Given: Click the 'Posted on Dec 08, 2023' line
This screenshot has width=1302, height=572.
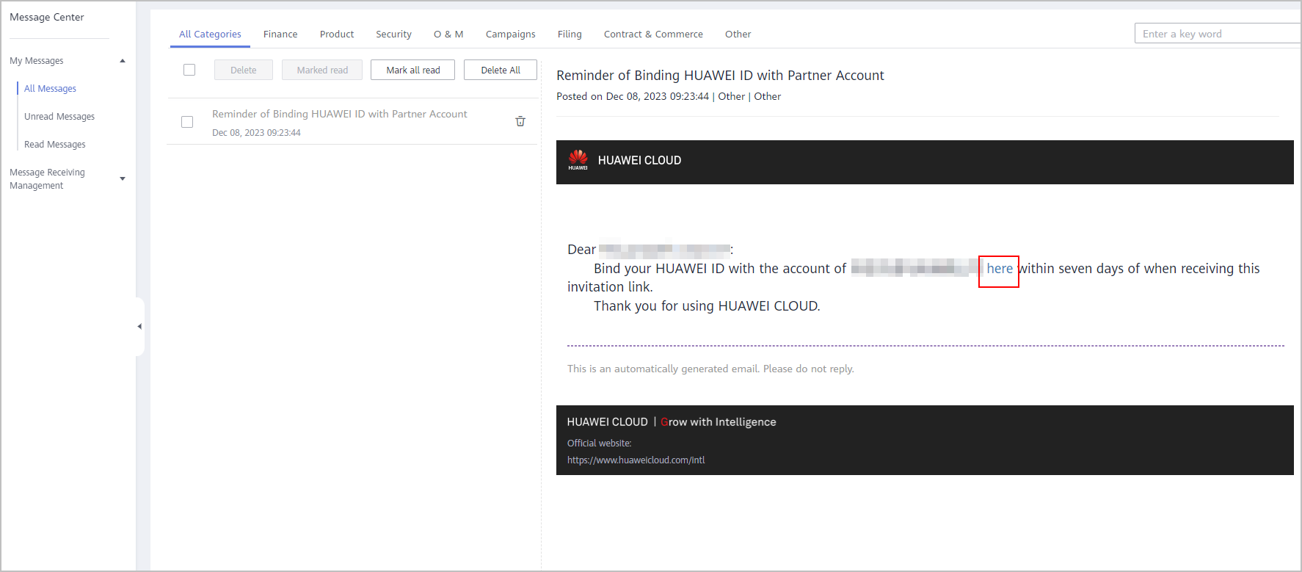Looking at the screenshot, I should pos(669,96).
